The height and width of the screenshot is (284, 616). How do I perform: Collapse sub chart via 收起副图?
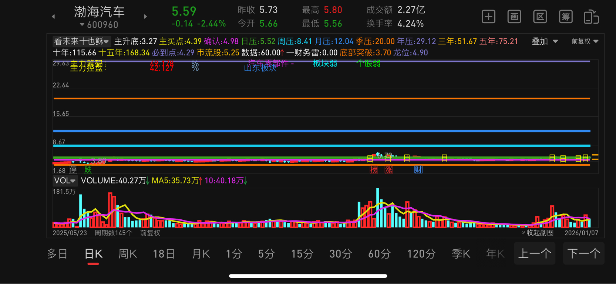click(538, 233)
